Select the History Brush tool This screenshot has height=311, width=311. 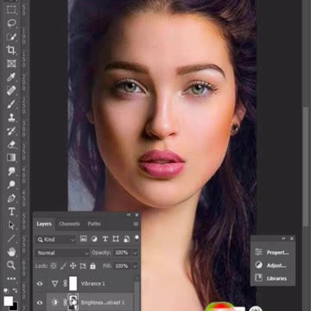coord(11,130)
